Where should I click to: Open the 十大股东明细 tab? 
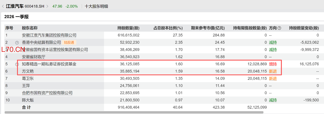coord(96,6)
